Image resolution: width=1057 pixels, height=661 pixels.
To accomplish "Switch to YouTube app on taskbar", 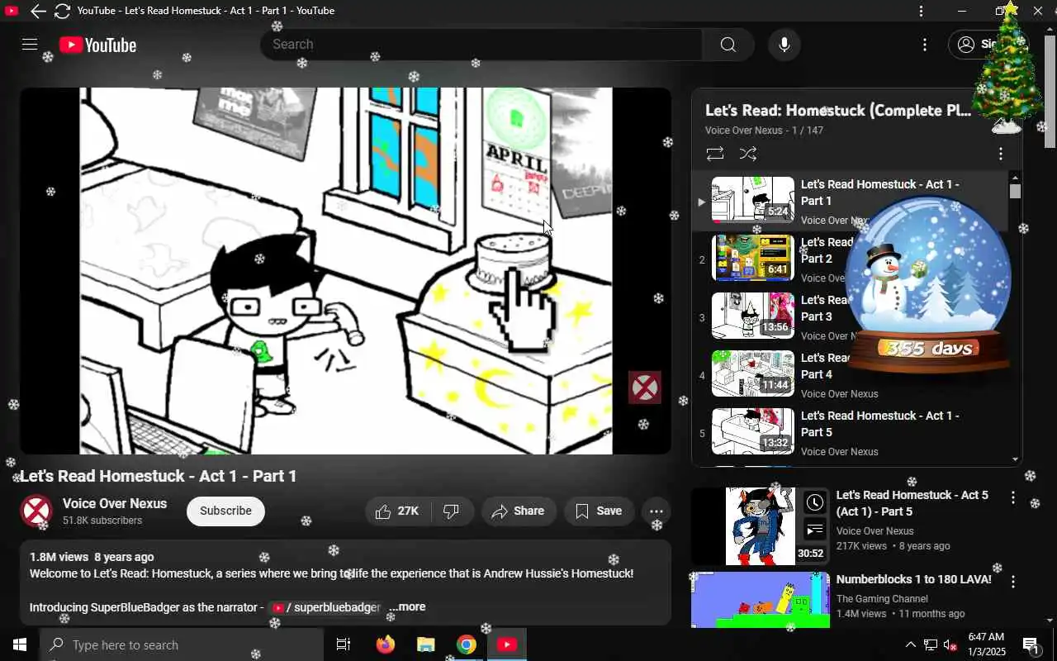I will pyautogui.click(x=507, y=644).
